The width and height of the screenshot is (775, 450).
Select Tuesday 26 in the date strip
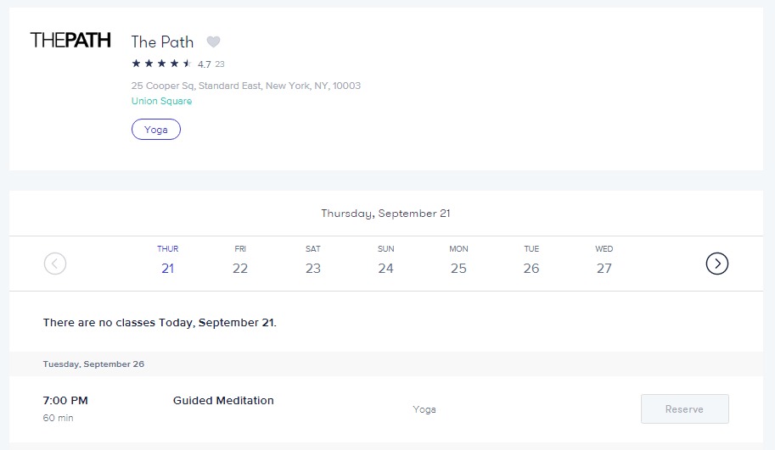tap(531, 260)
